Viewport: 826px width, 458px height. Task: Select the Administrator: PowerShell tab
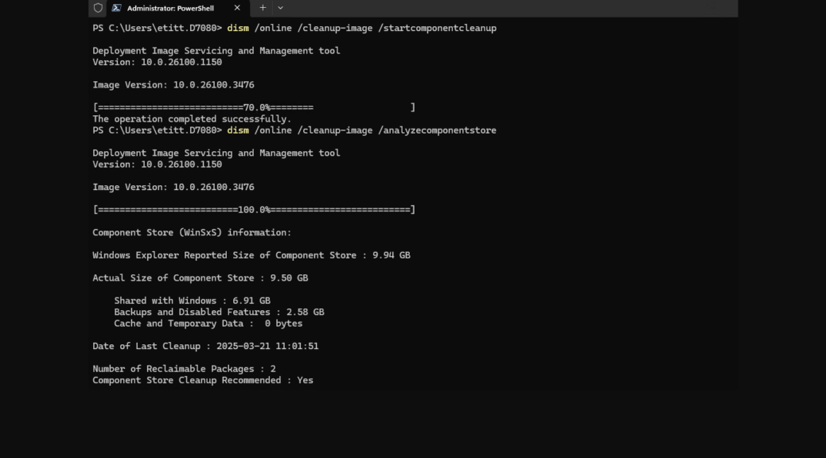tap(177, 9)
